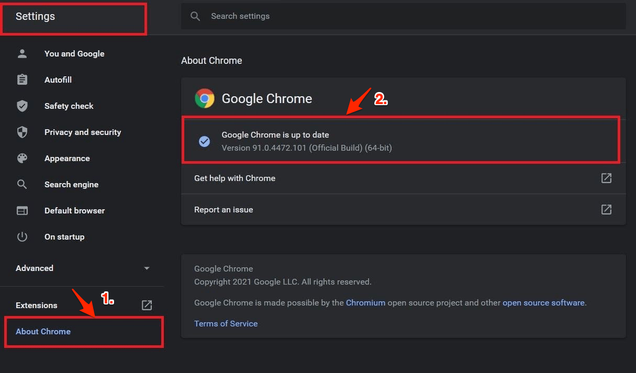Click the You and Google person icon

(x=22, y=53)
